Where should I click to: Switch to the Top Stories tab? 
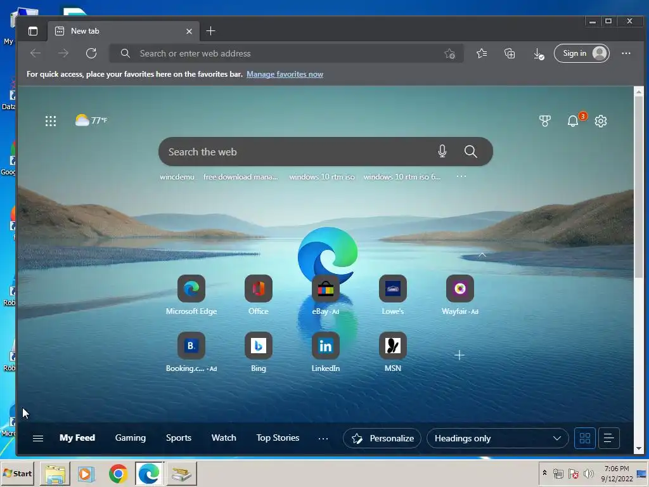point(278,438)
